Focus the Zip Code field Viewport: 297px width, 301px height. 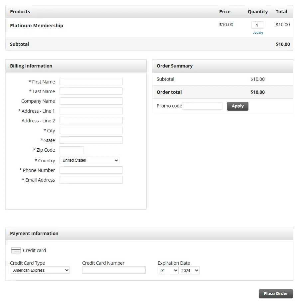point(72,150)
